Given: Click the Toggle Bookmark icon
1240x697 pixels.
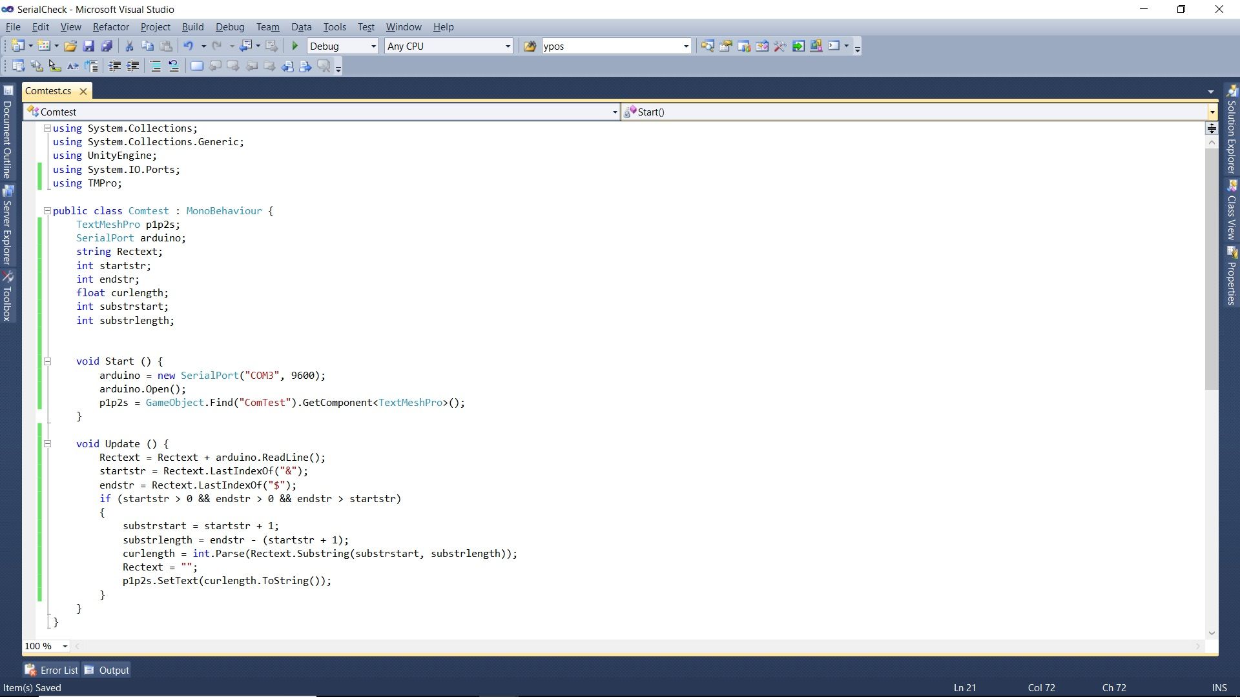Looking at the screenshot, I should point(196,65).
